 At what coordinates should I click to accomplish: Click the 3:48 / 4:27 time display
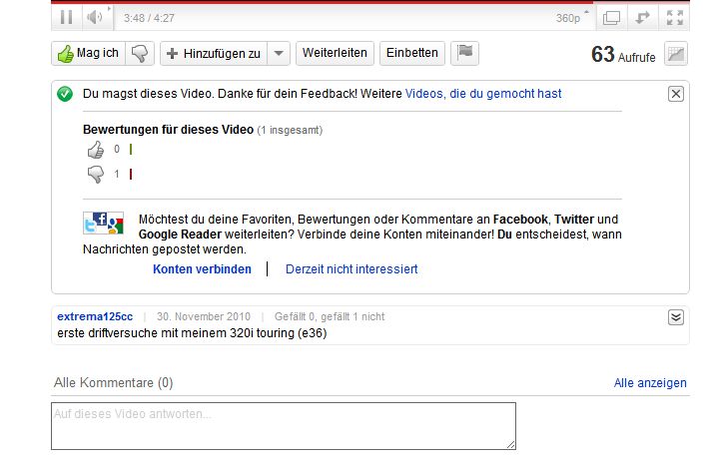click(149, 18)
